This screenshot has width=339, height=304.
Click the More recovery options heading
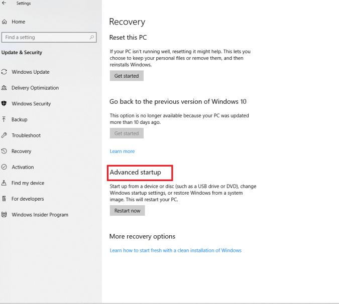tap(142, 236)
